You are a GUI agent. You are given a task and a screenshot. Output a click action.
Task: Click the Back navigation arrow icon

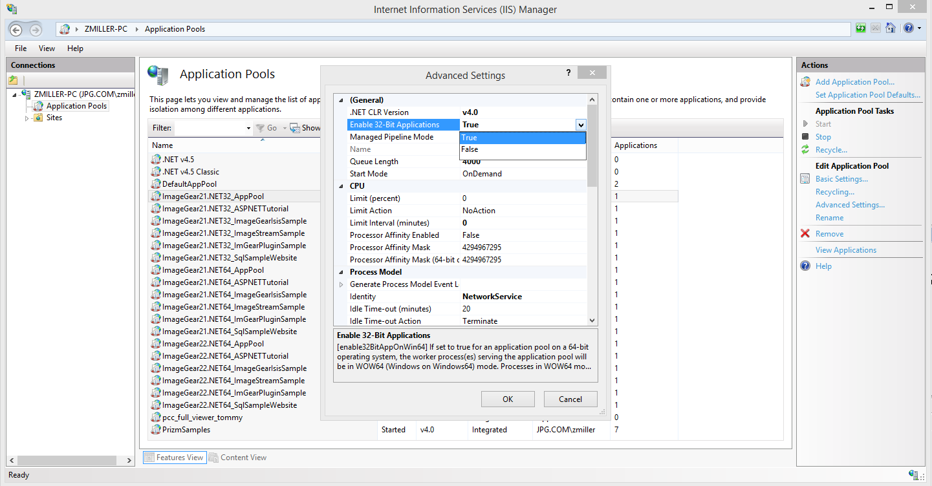[x=16, y=30]
